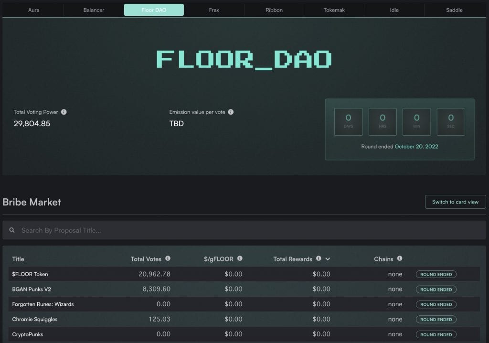Click the 29,804.85 voting power value
The image size is (489, 343).
tap(32, 124)
